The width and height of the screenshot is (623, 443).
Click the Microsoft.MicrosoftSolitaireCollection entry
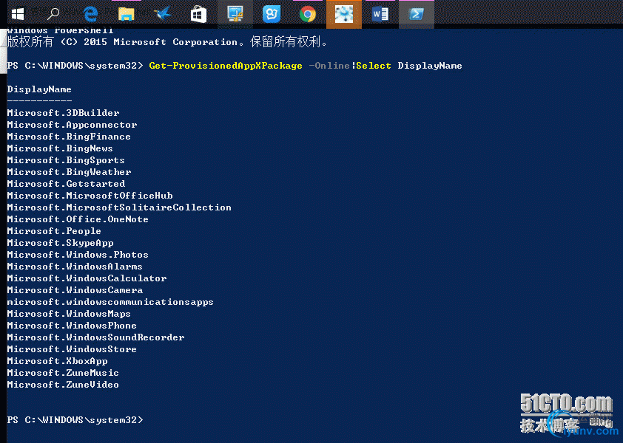[x=119, y=207]
